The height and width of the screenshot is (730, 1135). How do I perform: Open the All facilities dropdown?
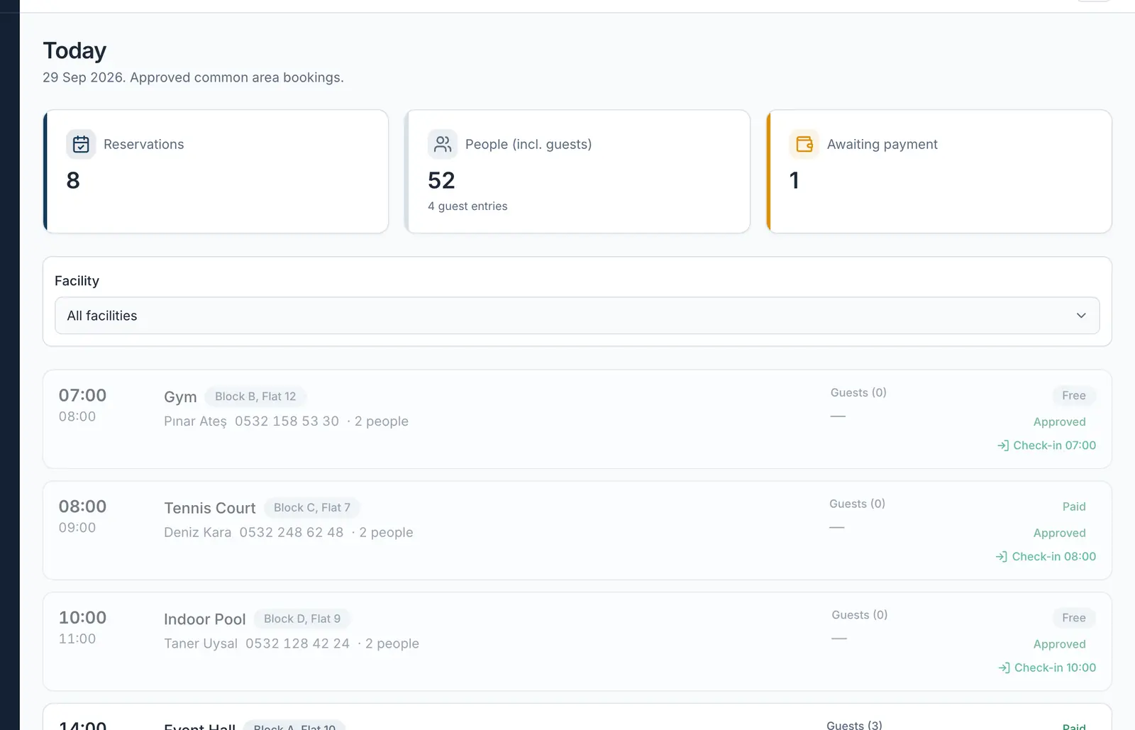point(577,316)
